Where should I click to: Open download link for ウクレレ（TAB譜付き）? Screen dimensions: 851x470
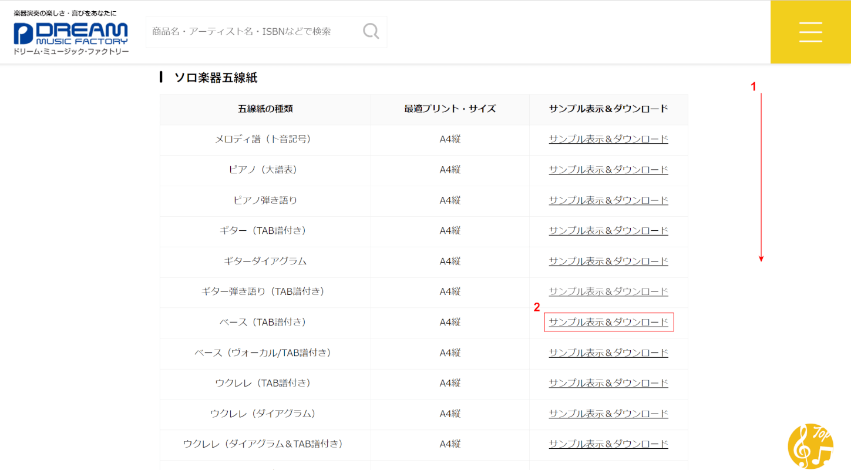pyautogui.click(x=608, y=383)
